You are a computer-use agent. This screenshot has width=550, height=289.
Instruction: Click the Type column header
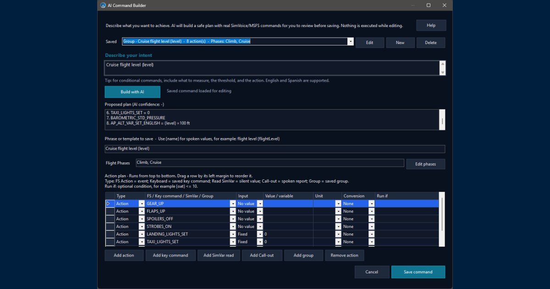(130, 196)
